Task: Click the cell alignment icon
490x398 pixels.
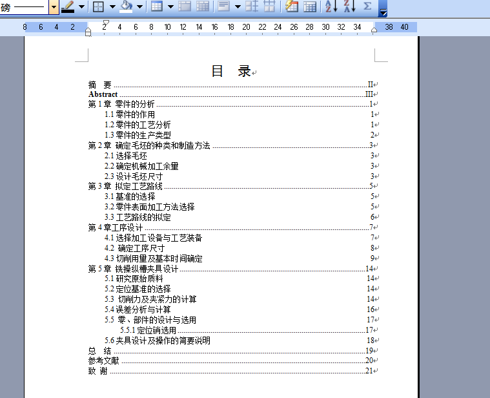Action: click(x=224, y=6)
